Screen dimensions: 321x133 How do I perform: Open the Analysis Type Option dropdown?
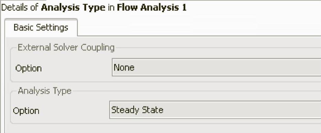215,110
